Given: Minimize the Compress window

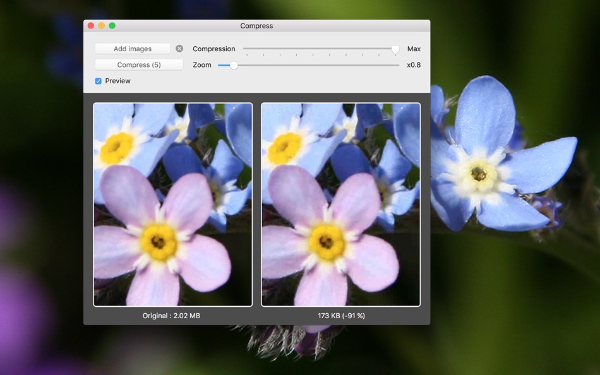Looking at the screenshot, I should (102, 26).
